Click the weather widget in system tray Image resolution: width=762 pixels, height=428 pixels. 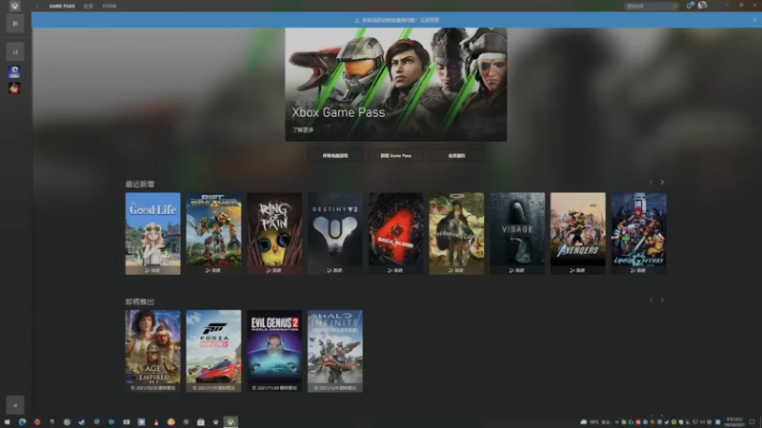594,422
